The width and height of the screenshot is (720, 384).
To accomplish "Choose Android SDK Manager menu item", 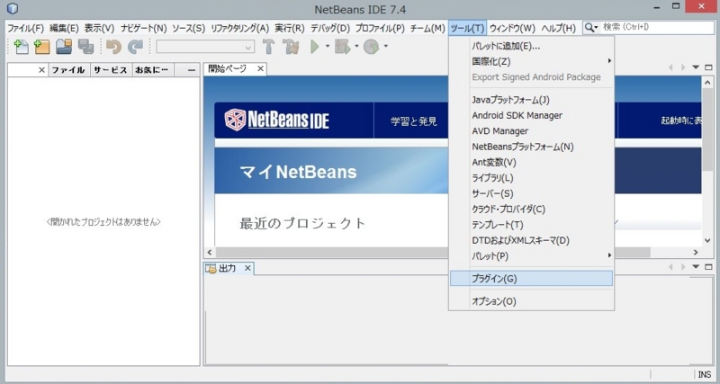I will tap(531, 116).
